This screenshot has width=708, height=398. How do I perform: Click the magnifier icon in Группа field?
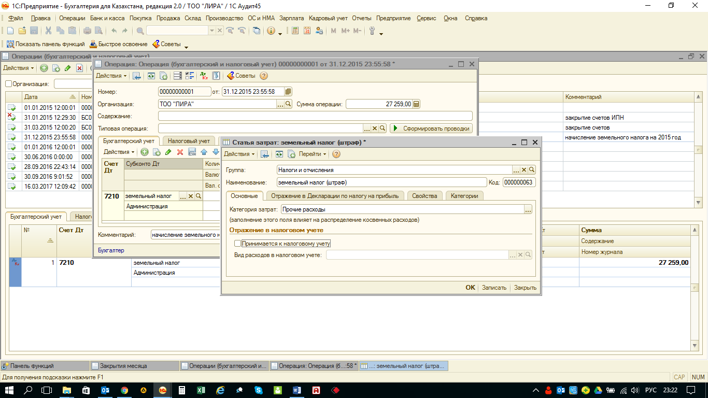(532, 169)
